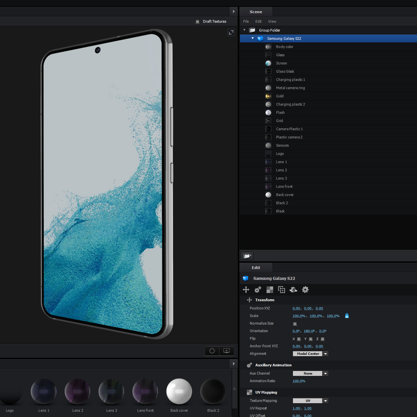Toggle the scale lock icon
This screenshot has height=417, width=417.
[347, 316]
